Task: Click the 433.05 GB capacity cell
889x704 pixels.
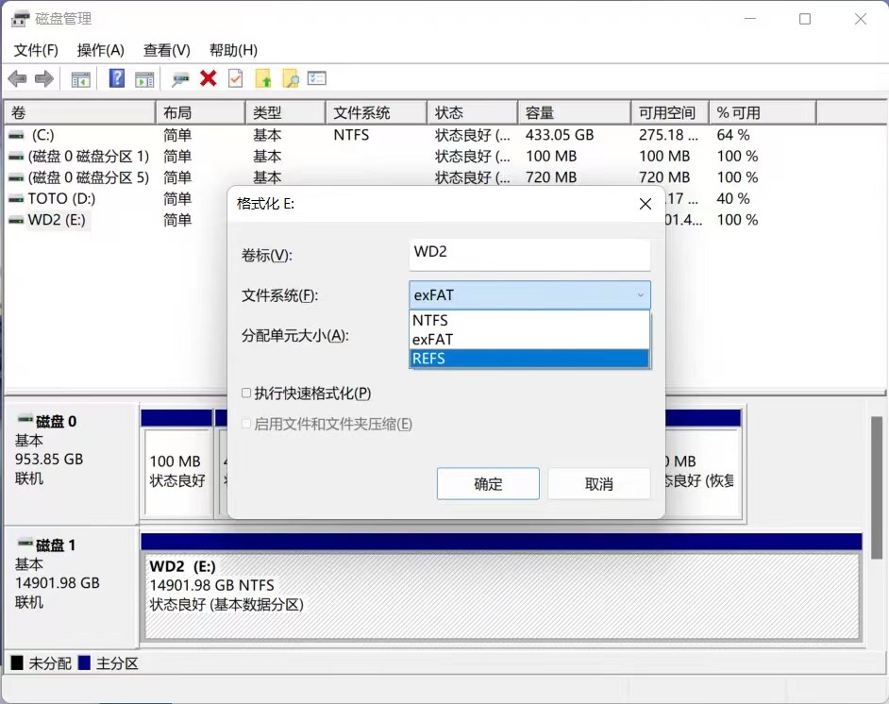Action: point(559,135)
